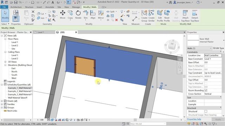Click the Location Line value field

tap(213, 55)
